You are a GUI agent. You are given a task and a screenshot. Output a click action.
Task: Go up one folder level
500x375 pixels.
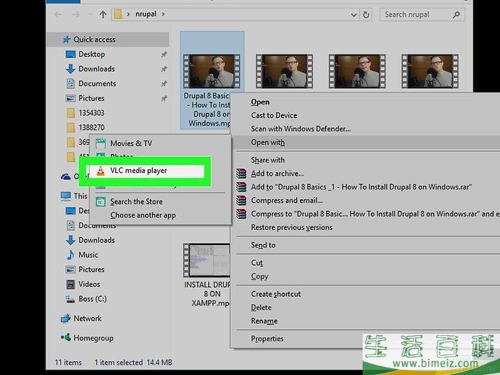click(x=103, y=14)
